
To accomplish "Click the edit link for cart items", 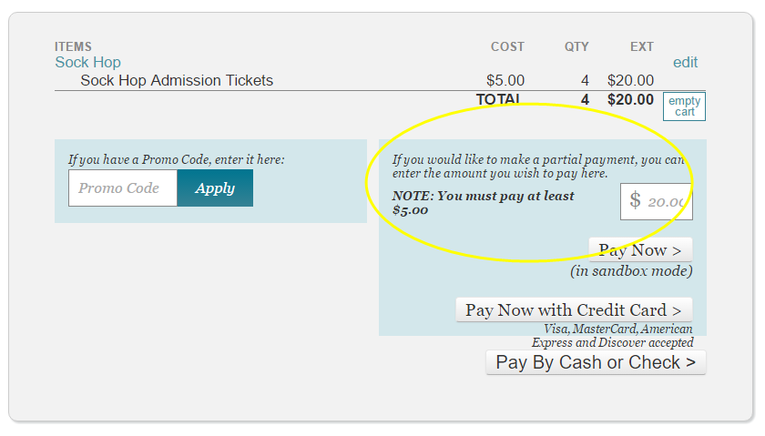I will tap(685, 63).
